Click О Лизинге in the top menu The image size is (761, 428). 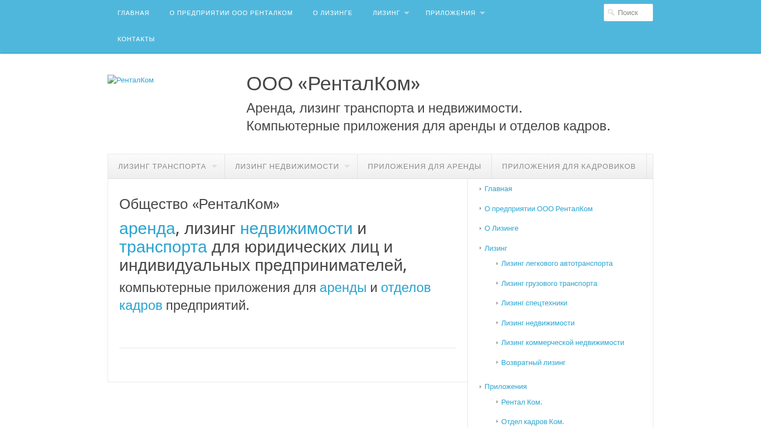coord(332,13)
